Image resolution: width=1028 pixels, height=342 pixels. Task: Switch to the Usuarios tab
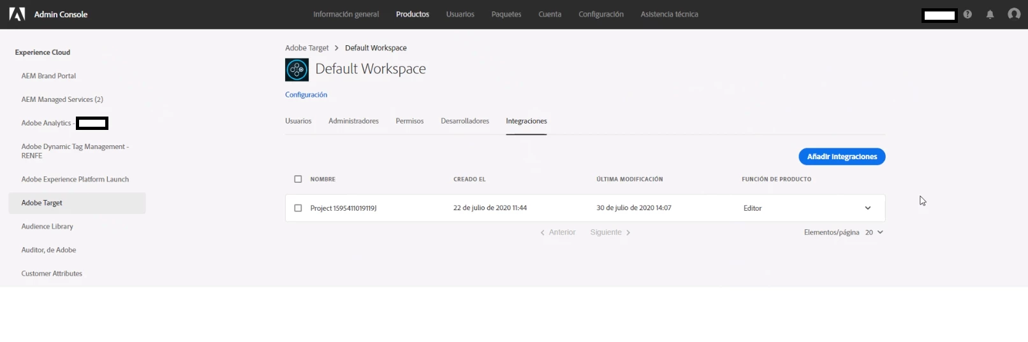coord(298,121)
